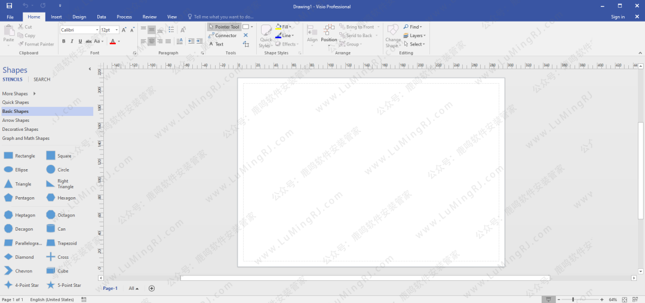Viewport: 645px width, 303px height.
Task: Pick the Chevron shape from Basic Shapes
Action: click(8, 271)
